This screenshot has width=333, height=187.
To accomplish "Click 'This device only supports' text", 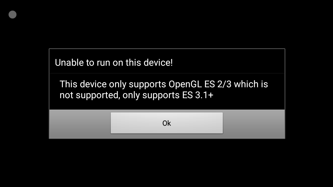I will coord(113,84).
